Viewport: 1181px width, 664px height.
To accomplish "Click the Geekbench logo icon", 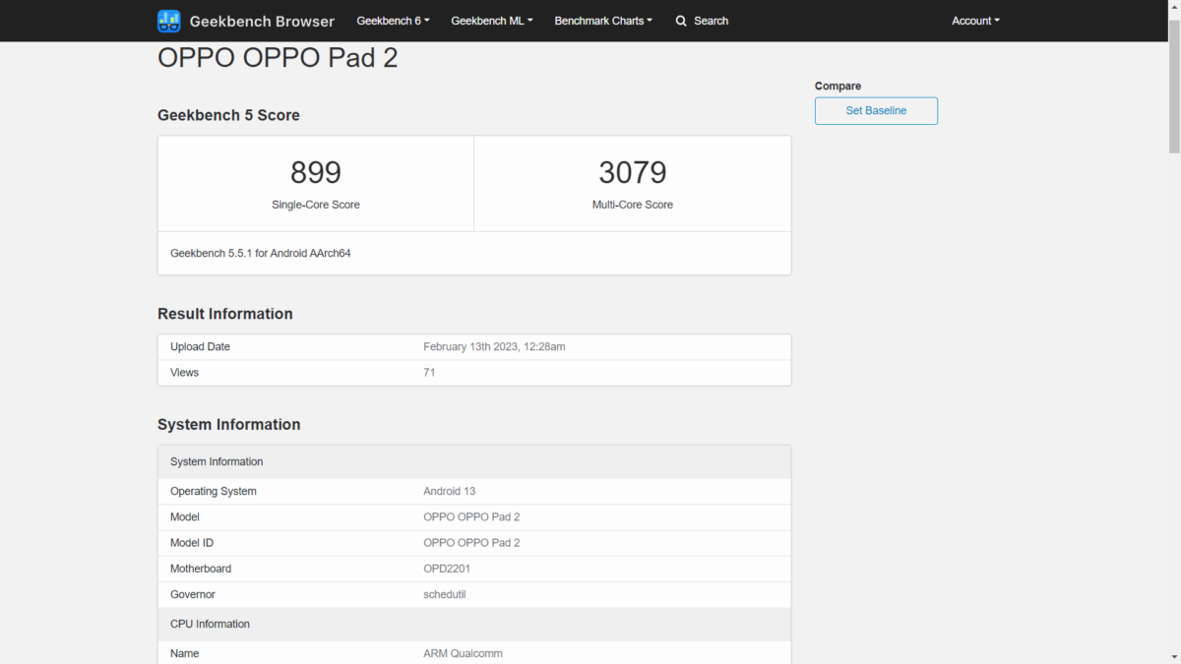I will 169,21.
